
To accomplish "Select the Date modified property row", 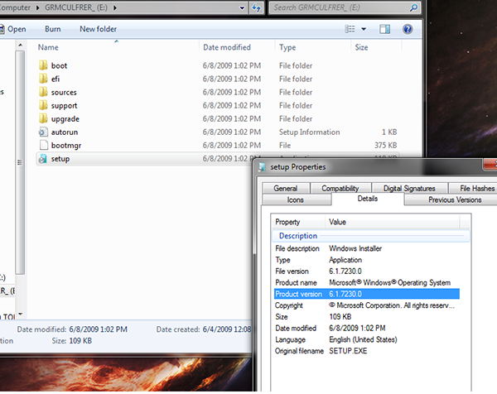I will (x=367, y=329).
